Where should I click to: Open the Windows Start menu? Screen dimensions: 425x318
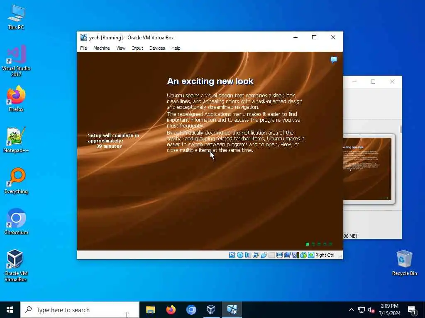(10, 310)
